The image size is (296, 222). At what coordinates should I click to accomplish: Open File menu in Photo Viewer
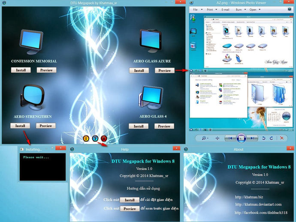[x=195, y=9]
